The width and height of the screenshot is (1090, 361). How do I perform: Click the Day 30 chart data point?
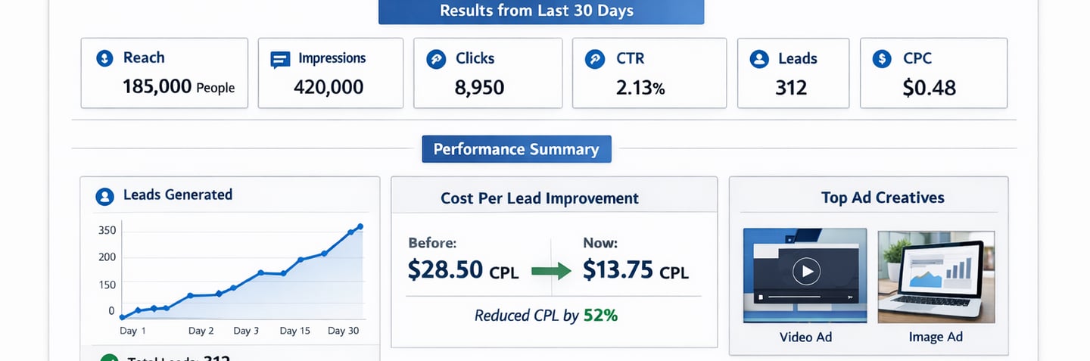(x=360, y=226)
